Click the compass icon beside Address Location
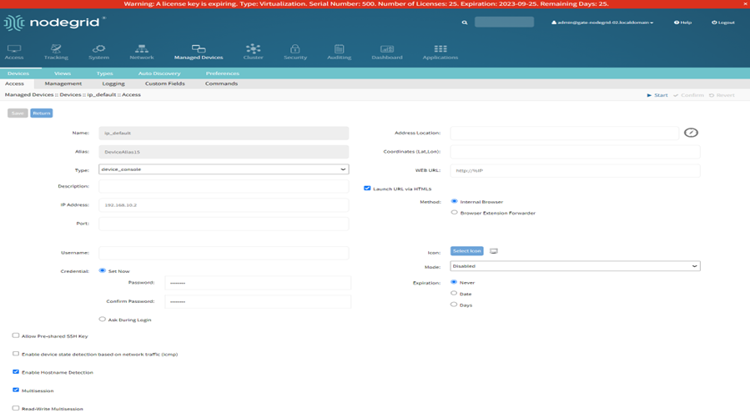This screenshot has height=413, width=750. click(691, 133)
